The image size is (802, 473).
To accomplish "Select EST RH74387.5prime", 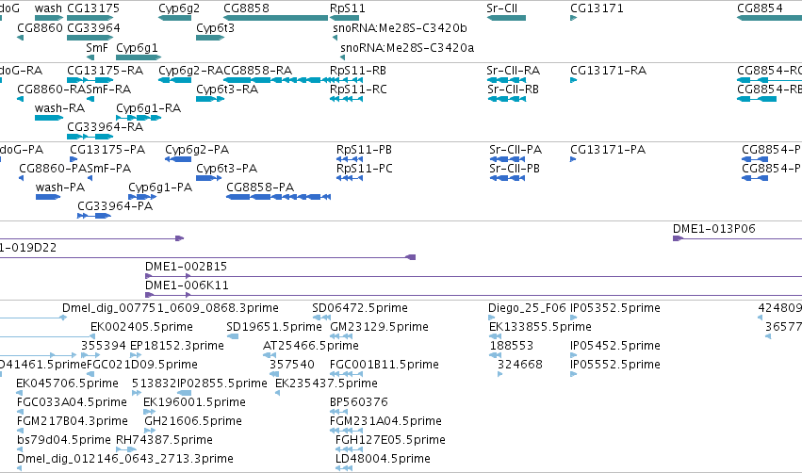I will point(164,440).
